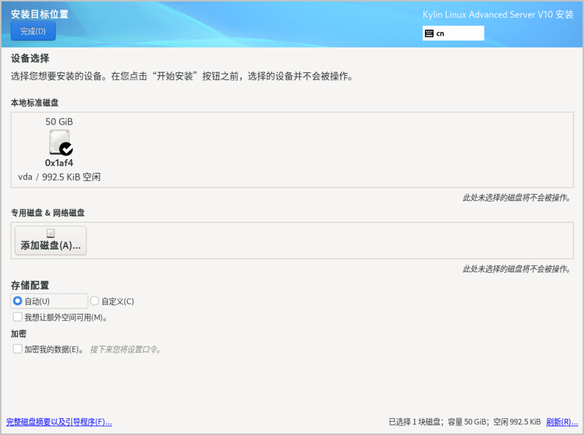The height and width of the screenshot is (435, 584).
Task: Click the 添加磁盘(A)... button label
Action: pyautogui.click(x=51, y=246)
